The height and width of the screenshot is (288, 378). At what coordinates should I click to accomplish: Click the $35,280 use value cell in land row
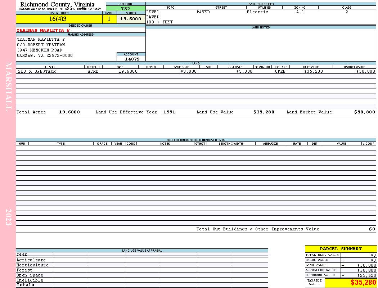click(314, 72)
